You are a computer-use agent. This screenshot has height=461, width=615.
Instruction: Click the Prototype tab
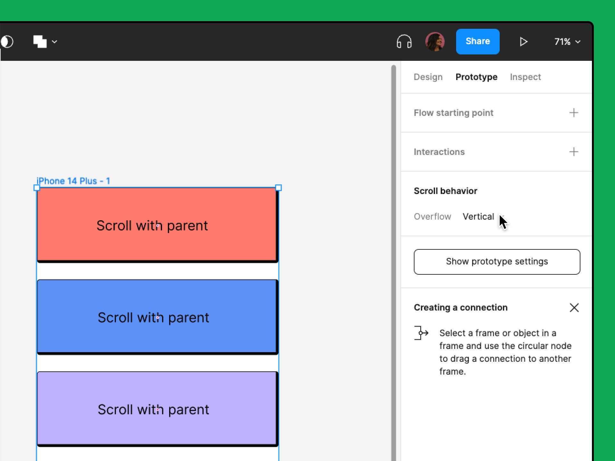(476, 77)
